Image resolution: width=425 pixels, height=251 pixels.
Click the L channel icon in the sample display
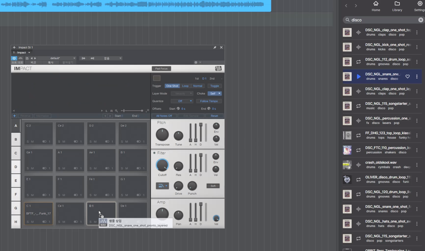pyautogui.click(x=106, y=111)
